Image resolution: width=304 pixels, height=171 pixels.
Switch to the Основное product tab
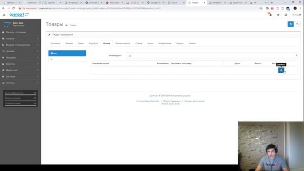pyautogui.click(x=56, y=43)
